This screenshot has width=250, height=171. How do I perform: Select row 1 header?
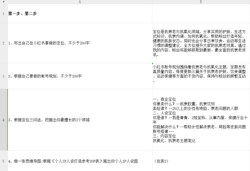click(x=4, y=13)
